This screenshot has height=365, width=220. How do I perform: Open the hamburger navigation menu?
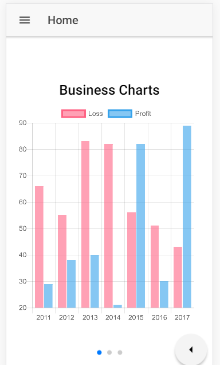(25, 20)
